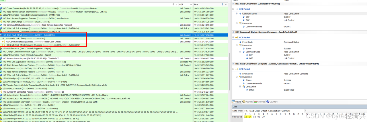Viewport: 367px width, 122px height.
Task: Select L2CAP Disconnection row
Action: click(114, 88)
